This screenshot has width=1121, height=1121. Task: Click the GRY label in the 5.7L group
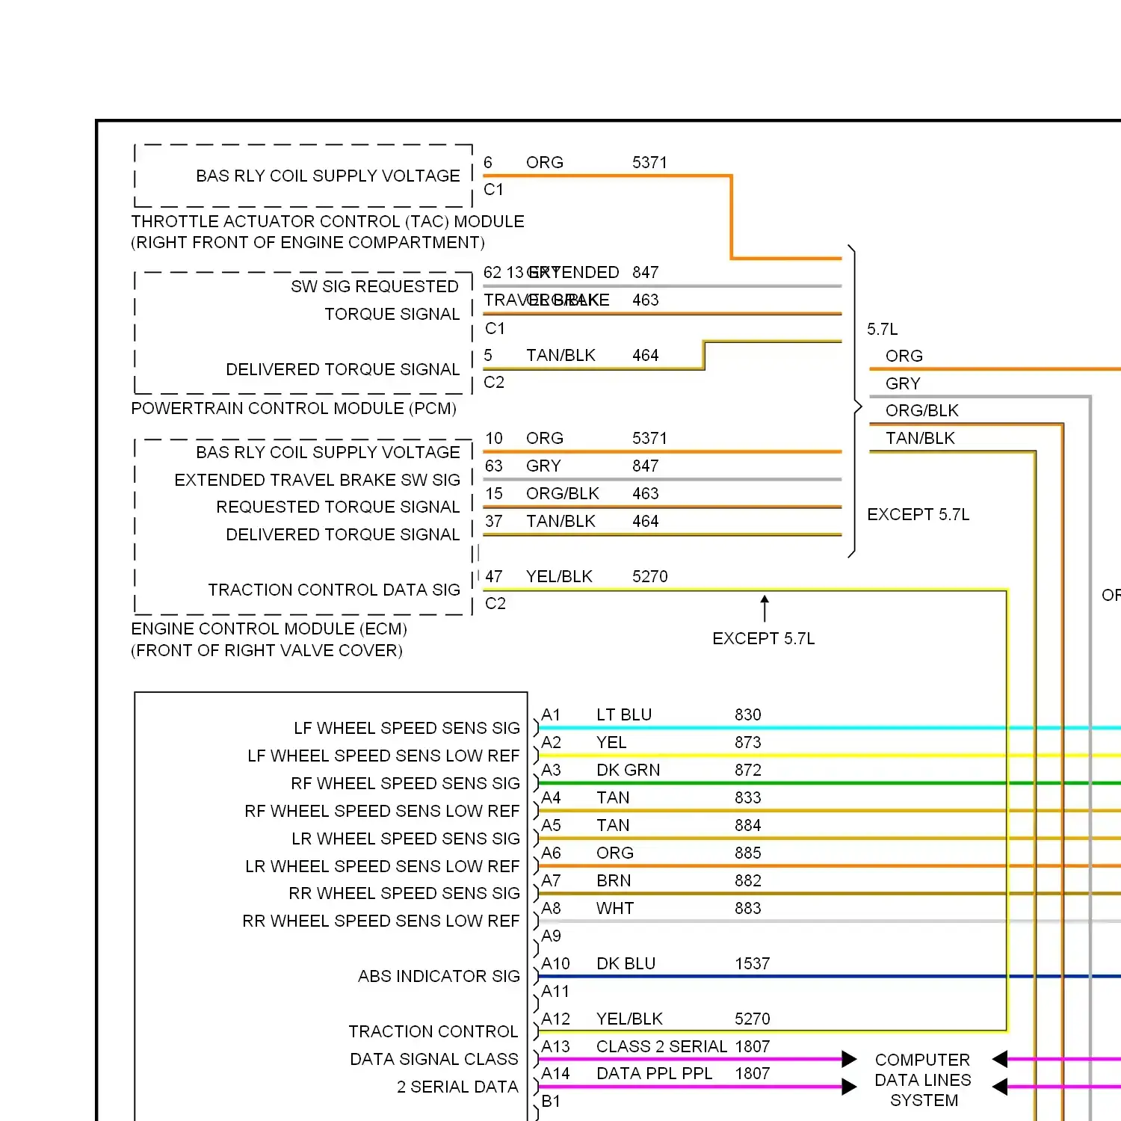point(903,383)
